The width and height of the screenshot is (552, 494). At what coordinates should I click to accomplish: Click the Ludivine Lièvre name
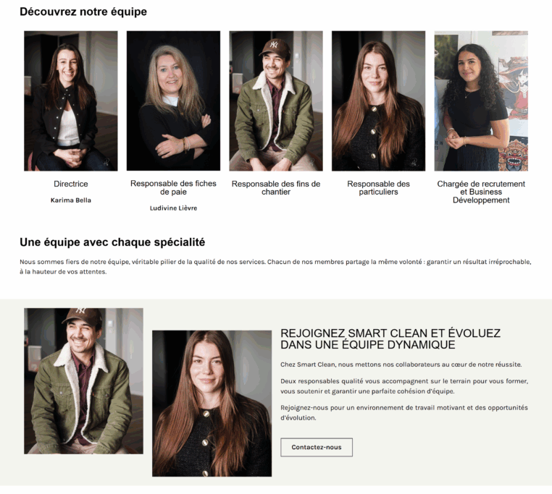(173, 208)
